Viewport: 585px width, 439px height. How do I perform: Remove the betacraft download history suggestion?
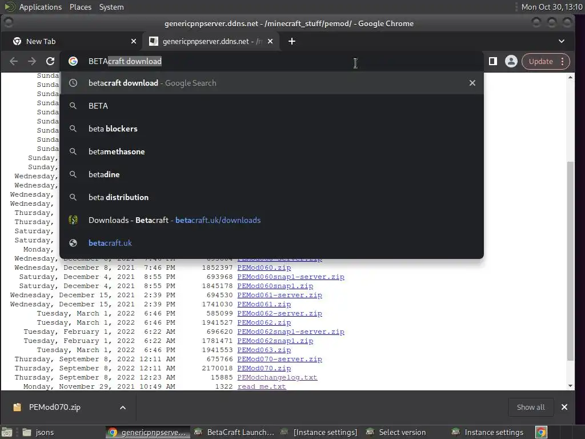click(472, 83)
